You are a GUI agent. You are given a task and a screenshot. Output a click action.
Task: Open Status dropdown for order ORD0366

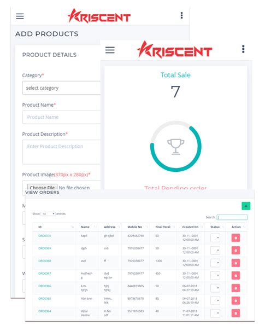[215, 288]
